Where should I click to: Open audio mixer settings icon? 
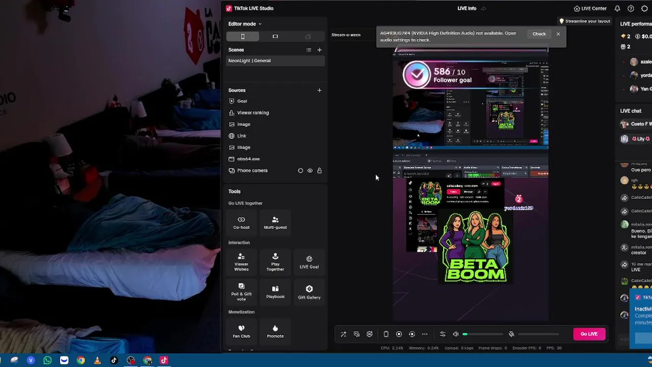pos(443,334)
